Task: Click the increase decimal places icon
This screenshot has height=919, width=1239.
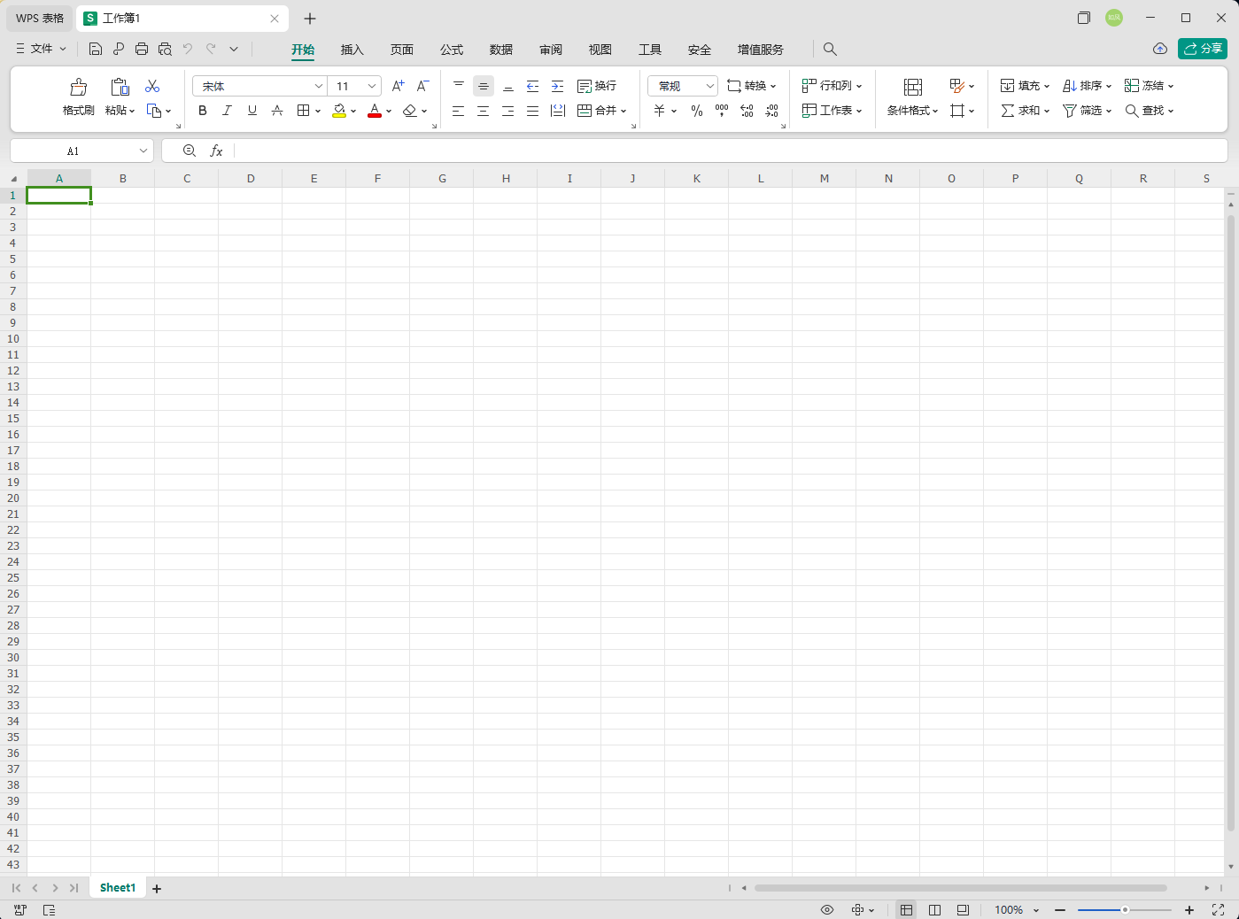Action: click(x=747, y=111)
